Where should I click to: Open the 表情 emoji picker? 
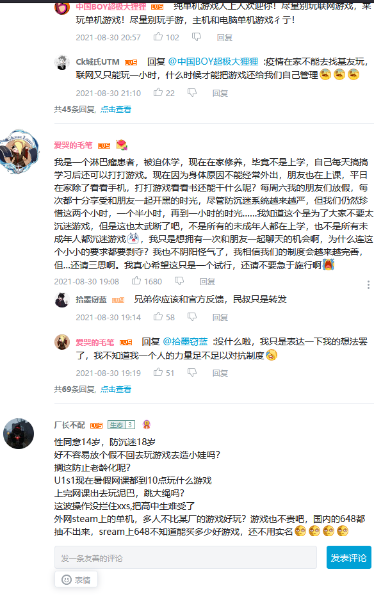pyautogui.click(x=76, y=580)
